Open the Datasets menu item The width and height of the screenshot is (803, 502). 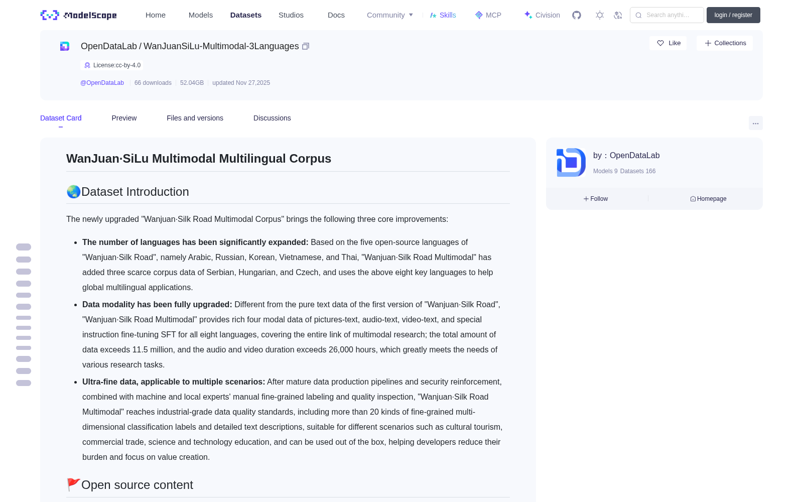point(246,15)
